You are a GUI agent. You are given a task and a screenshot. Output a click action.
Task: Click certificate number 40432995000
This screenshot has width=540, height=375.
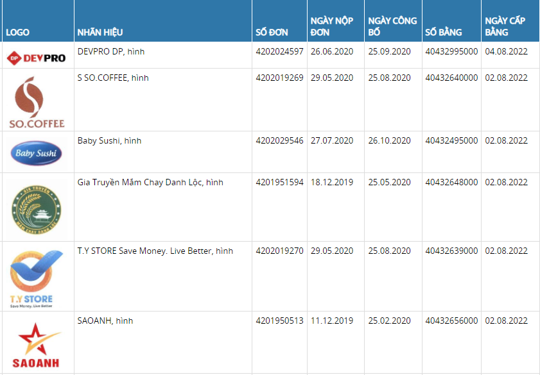[x=451, y=51]
